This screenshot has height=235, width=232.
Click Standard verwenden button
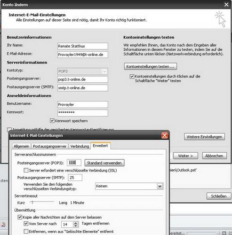point(104,163)
